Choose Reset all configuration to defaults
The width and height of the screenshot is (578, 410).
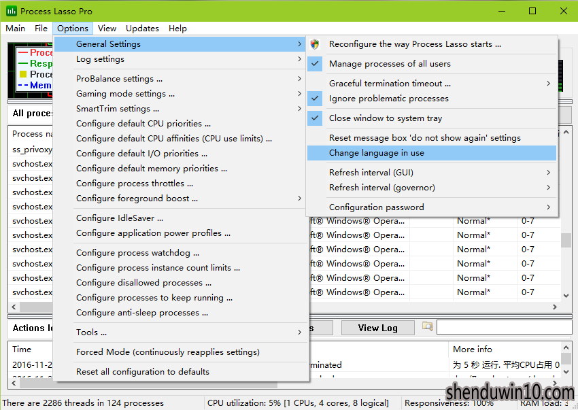coord(180,372)
